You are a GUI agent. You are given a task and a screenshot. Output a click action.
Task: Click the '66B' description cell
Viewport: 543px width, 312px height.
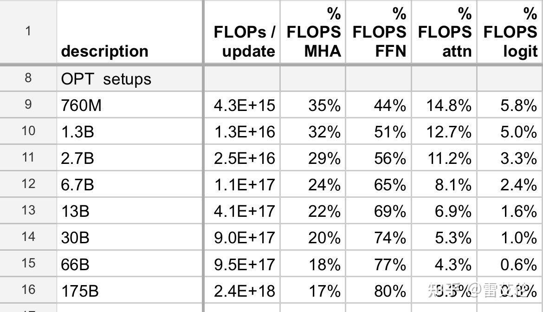click(130, 264)
